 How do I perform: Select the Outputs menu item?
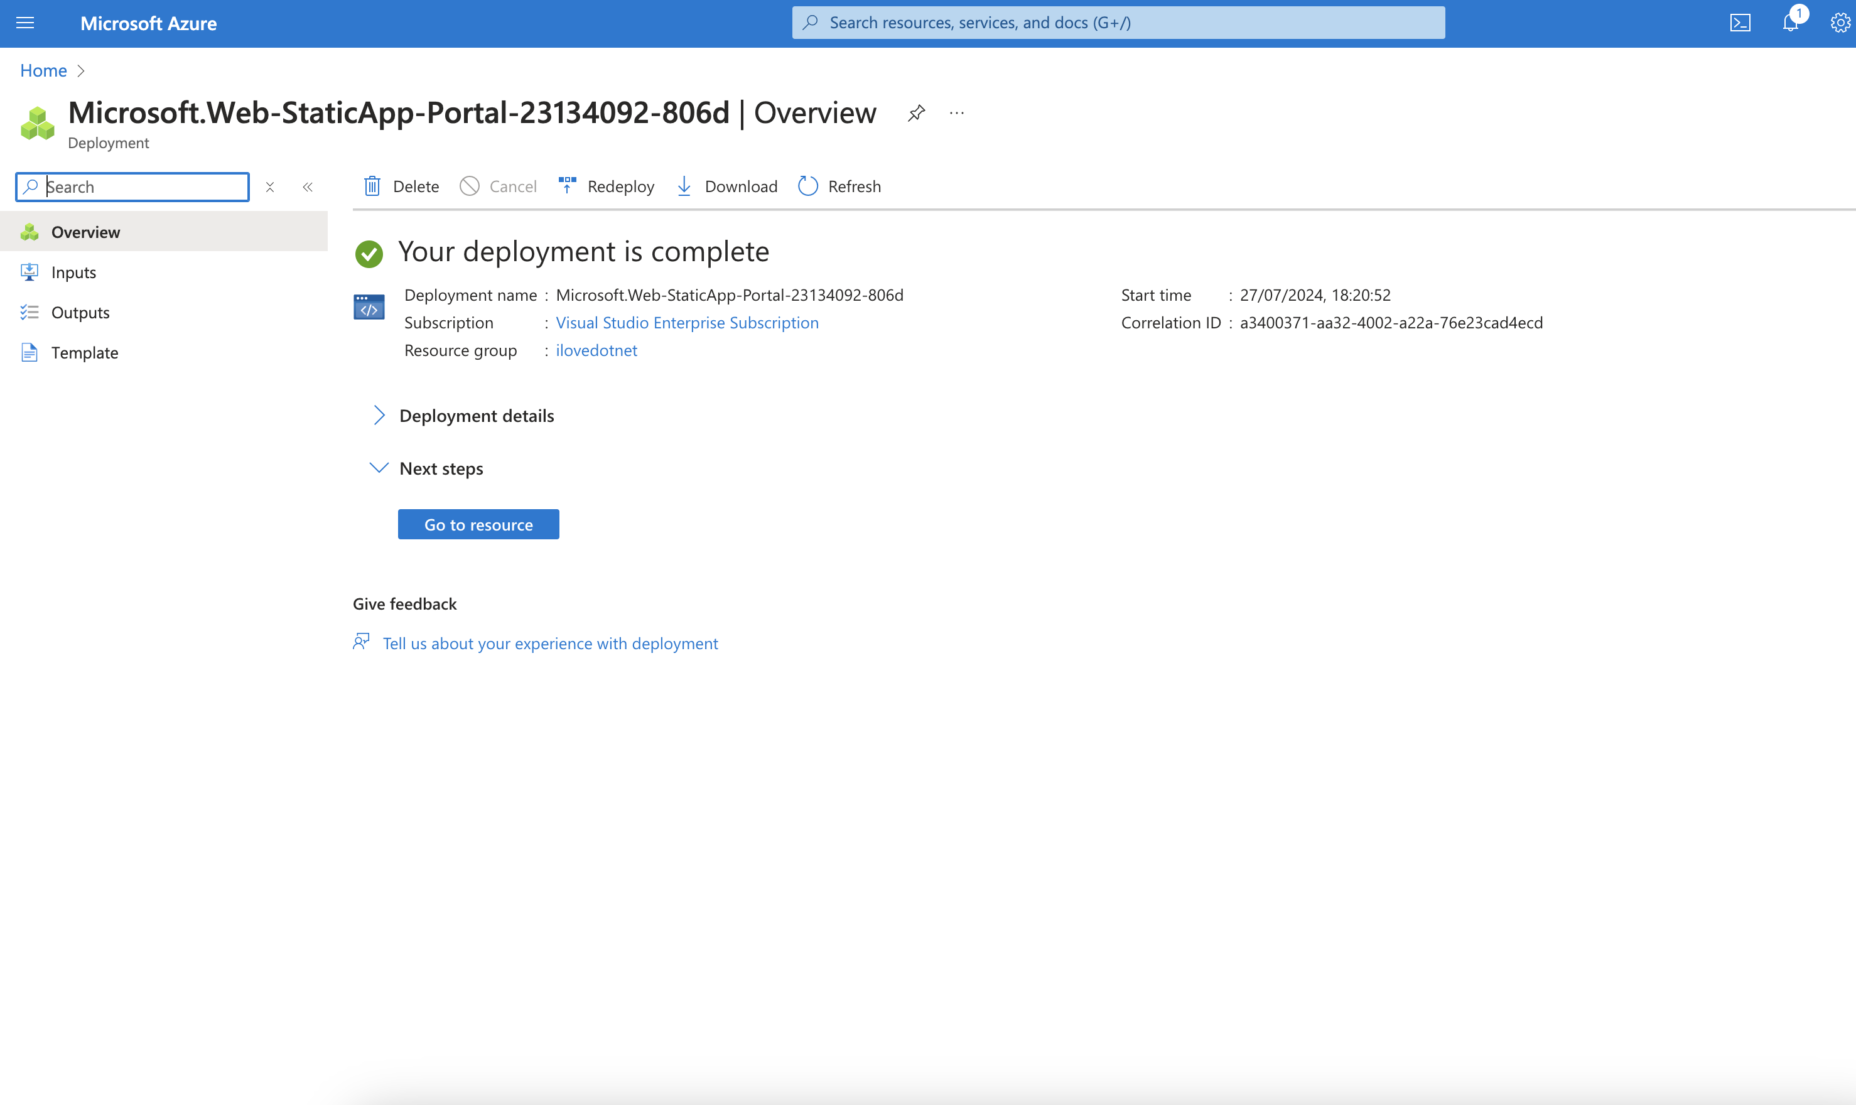click(x=80, y=312)
